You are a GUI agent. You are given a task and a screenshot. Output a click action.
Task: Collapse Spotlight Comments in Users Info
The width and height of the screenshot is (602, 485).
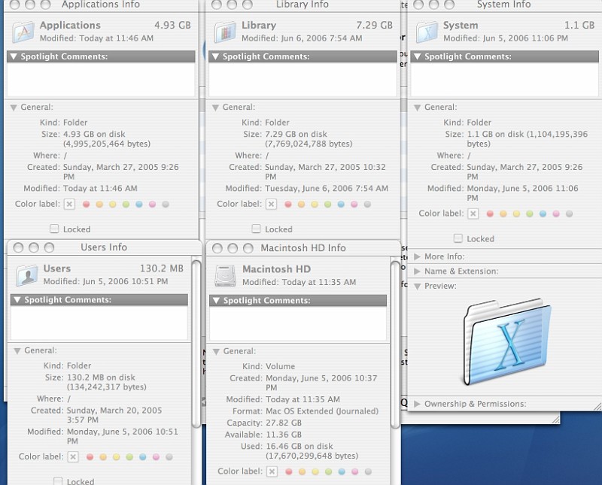[x=17, y=300]
